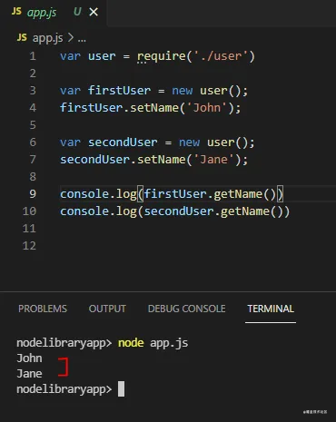Image resolution: width=336 pixels, height=422 pixels.
Task: Close the app.js editor tab
Action: coord(94,12)
